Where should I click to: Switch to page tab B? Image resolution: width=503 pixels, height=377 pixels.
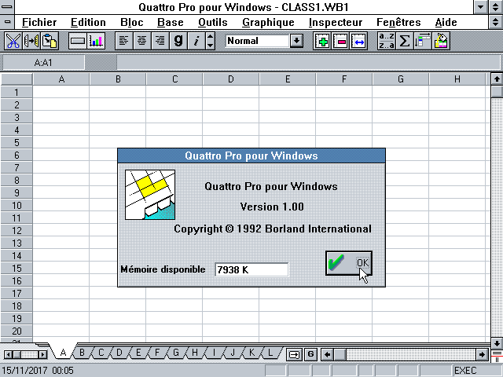tap(82, 353)
